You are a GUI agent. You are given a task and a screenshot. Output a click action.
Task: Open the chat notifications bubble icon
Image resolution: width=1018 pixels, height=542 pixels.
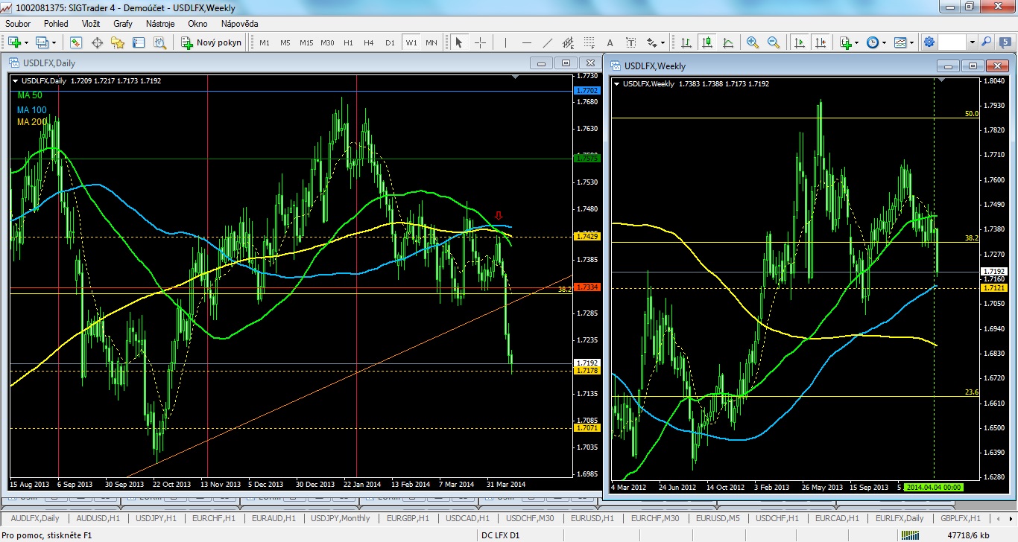click(x=1005, y=42)
